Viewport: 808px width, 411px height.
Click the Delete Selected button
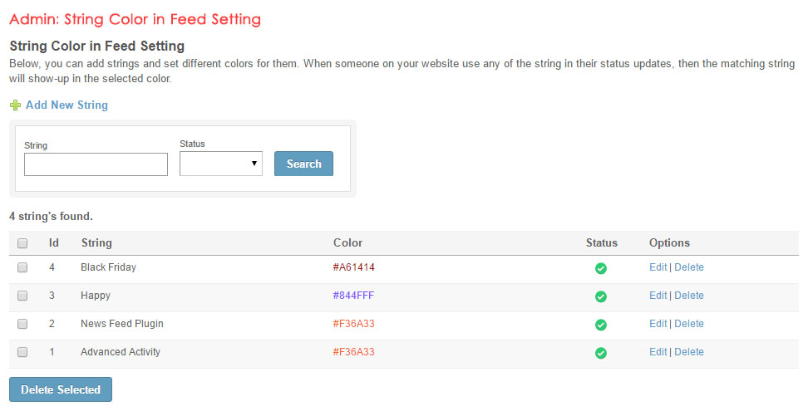tap(61, 389)
